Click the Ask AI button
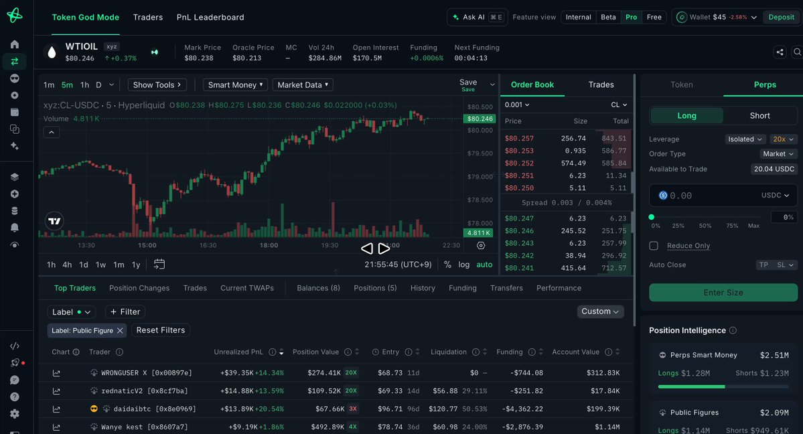This screenshot has width=803, height=434. pyautogui.click(x=478, y=17)
